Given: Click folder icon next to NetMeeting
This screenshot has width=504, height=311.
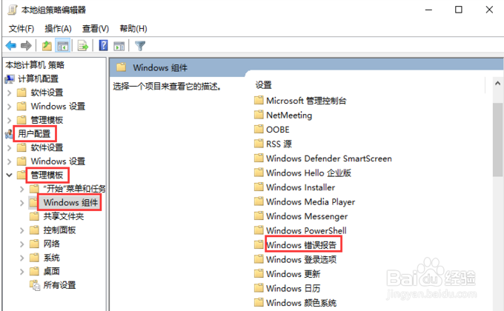Looking at the screenshot, I should [259, 115].
